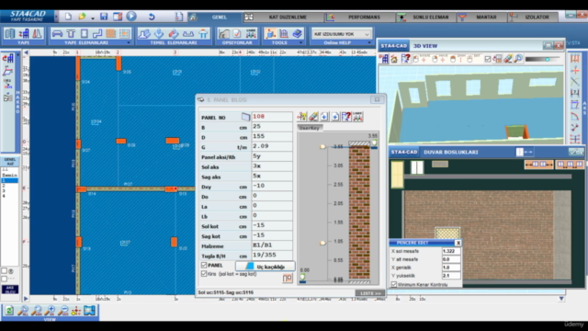Pick the column element in YAPI ELEMANLARI
The image size is (588, 331).
tap(84, 34)
